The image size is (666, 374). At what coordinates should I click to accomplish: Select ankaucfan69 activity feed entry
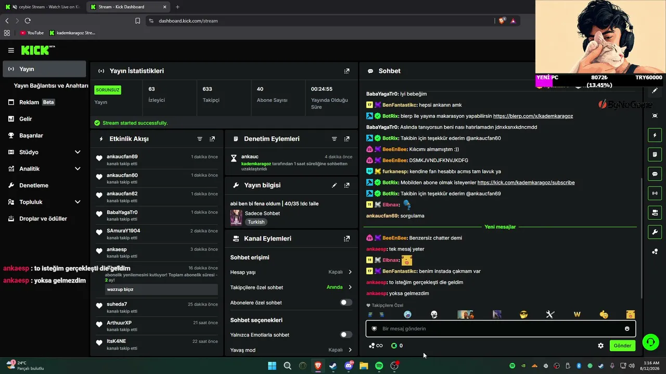(x=157, y=159)
